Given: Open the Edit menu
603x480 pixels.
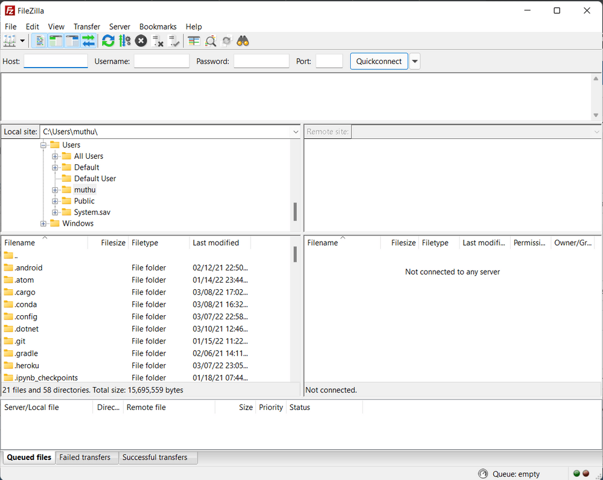Looking at the screenshot, I should click(x=33, y=27).
